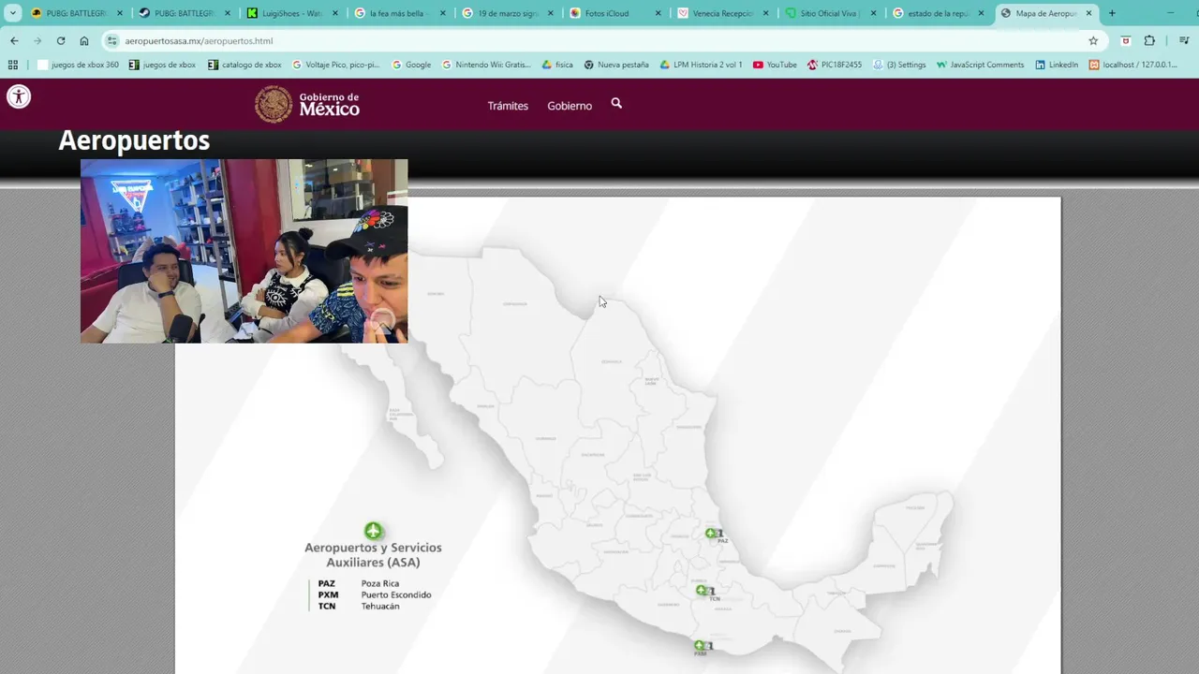
Task: Open a new tab with plus button
Action: point(1112,13)
